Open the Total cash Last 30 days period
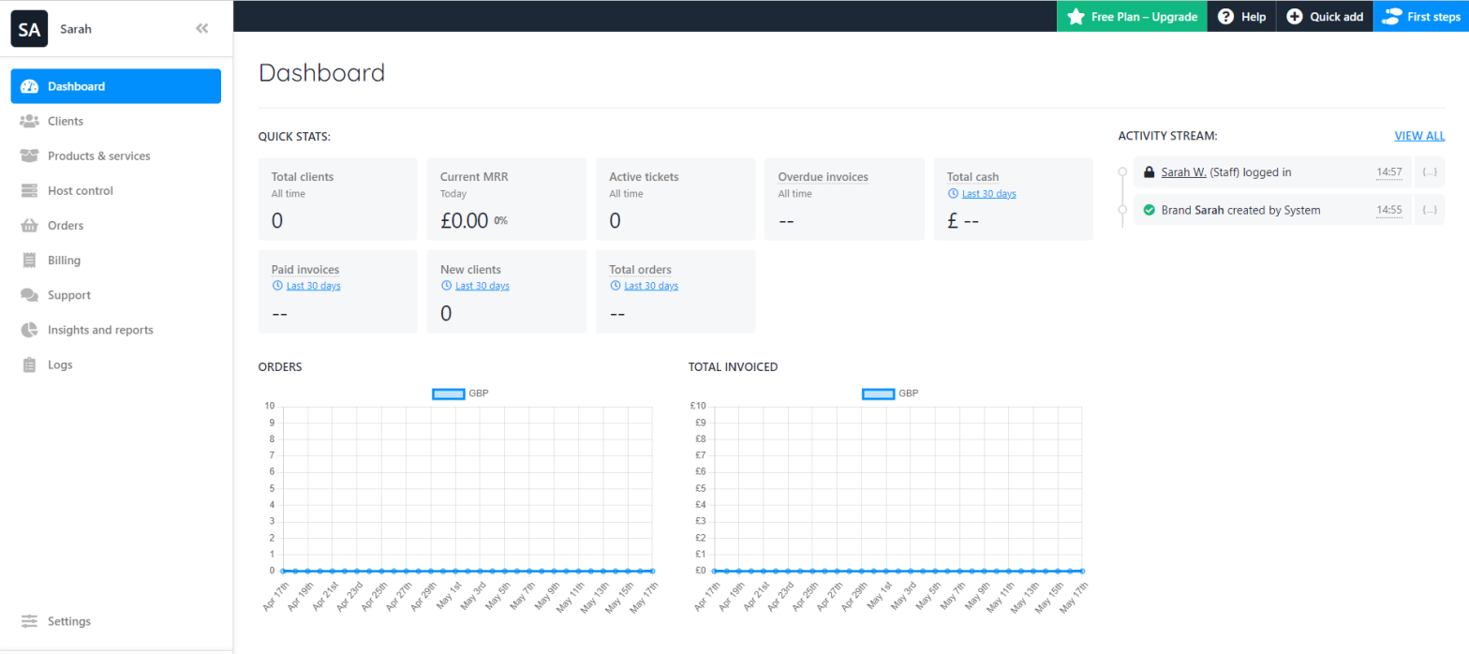The width and height of the screenshot is (1469, 654). (x=988, y=194)
